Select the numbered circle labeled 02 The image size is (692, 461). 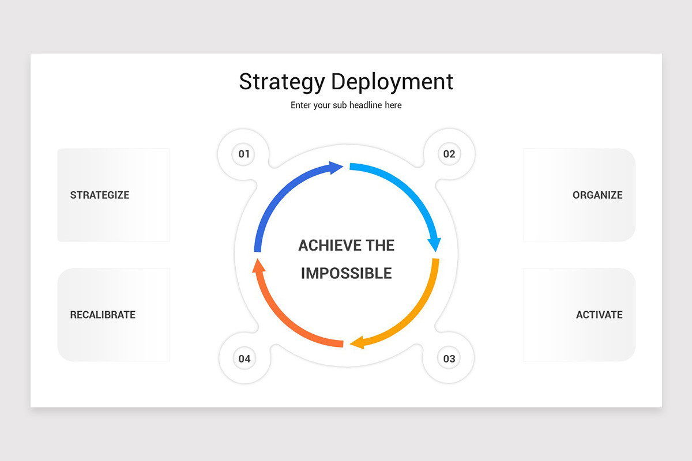(449, 154)
